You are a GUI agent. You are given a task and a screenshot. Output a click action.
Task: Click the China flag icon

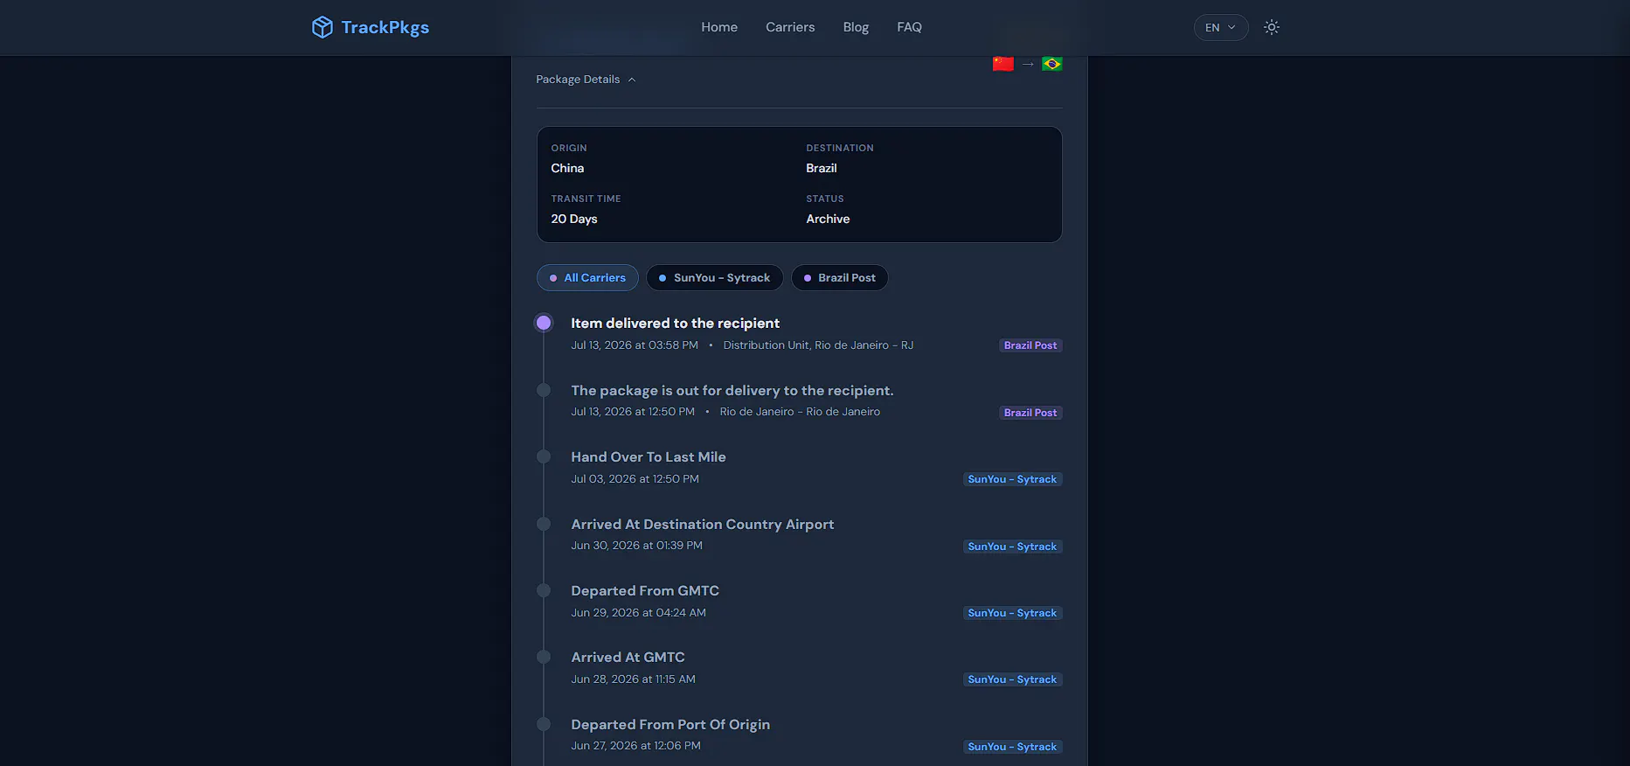(1003, 64)
